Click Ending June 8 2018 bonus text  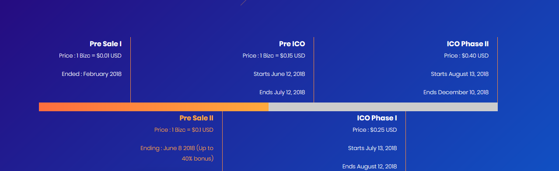(x=177, y=153)
